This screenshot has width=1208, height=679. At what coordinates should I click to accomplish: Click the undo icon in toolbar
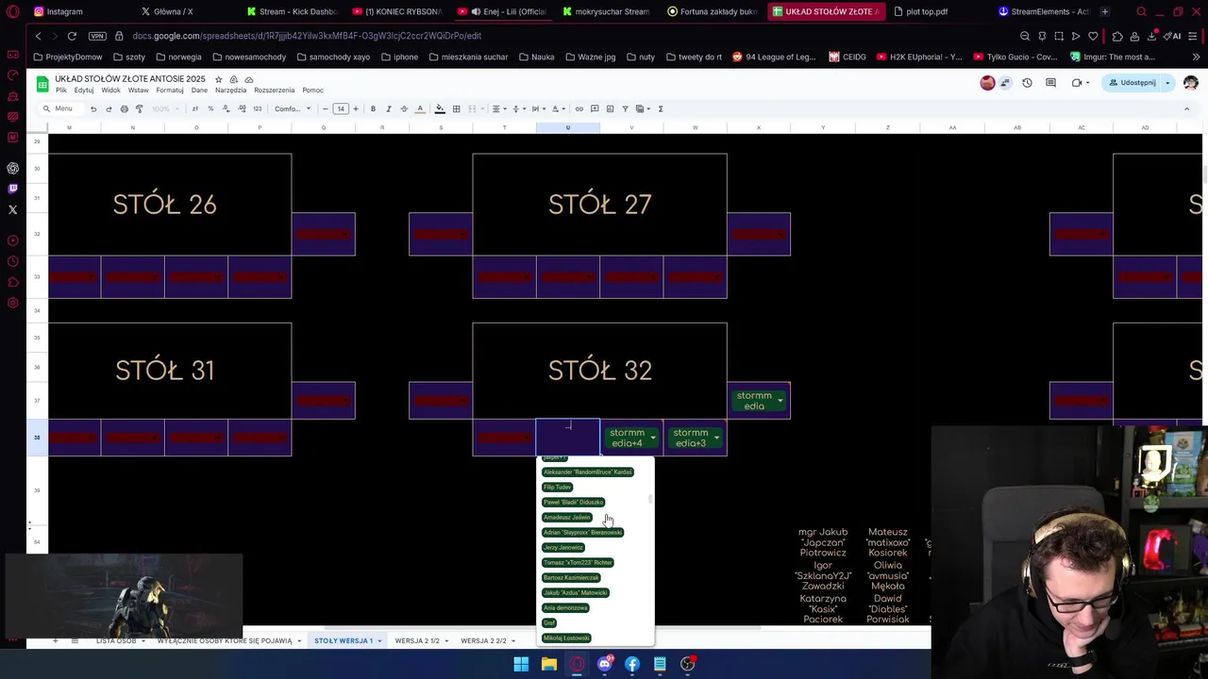pyautogui.click(x=93, y=108)
